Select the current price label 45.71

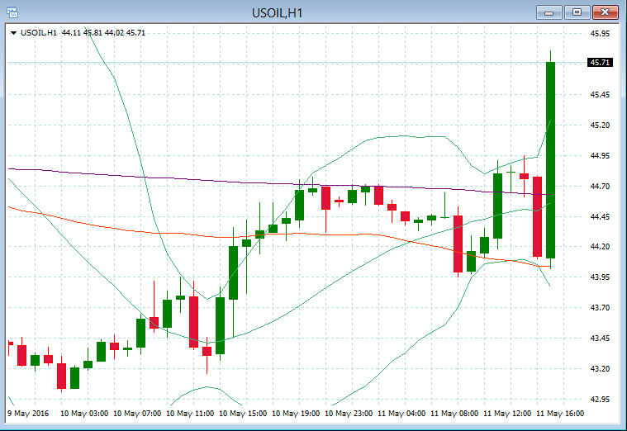pyautogui.click(x=600, y=63)
